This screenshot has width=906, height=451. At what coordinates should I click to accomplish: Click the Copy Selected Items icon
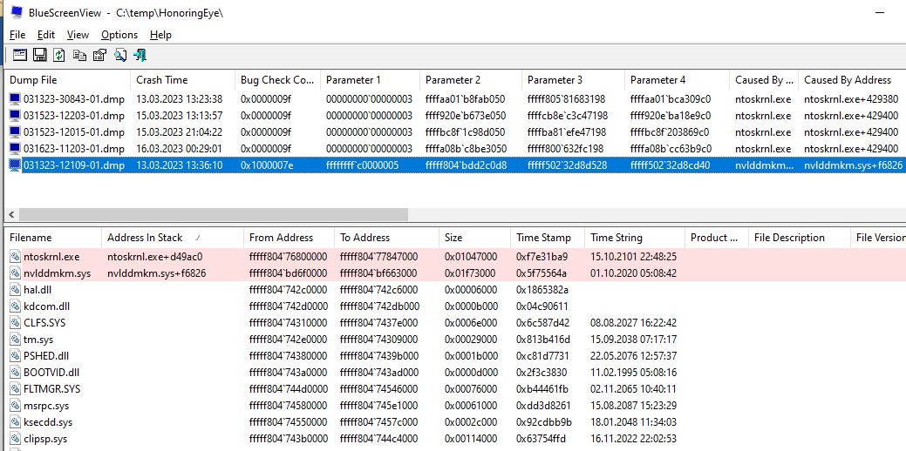point(79,55)
